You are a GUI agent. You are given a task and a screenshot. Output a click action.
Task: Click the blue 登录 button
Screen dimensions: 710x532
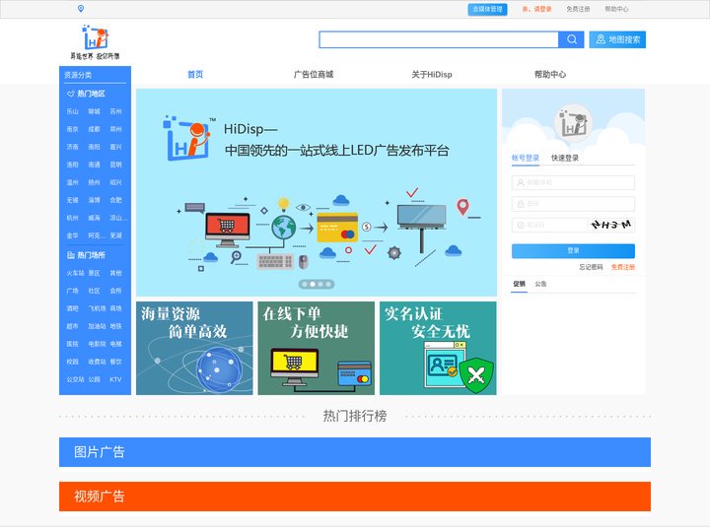click(573, 250)
